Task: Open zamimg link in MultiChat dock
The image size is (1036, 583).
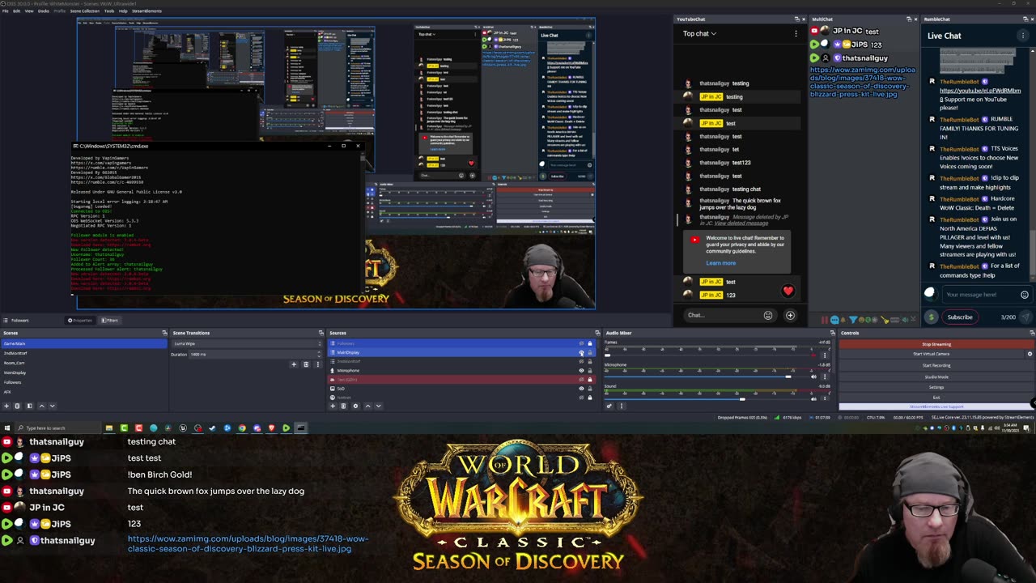Action: coord(863,82)
